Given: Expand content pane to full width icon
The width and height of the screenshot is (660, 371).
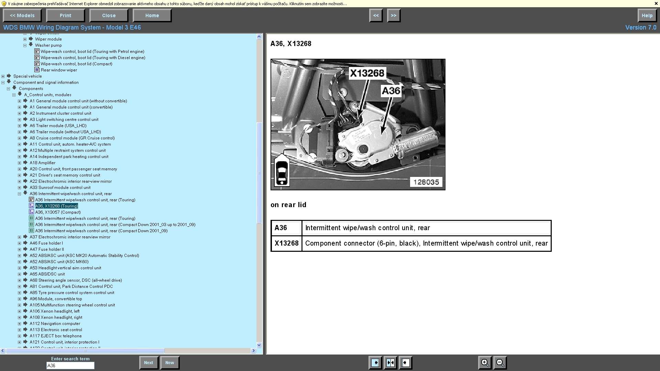Looking at the screenshot, I should coord(406,363).
